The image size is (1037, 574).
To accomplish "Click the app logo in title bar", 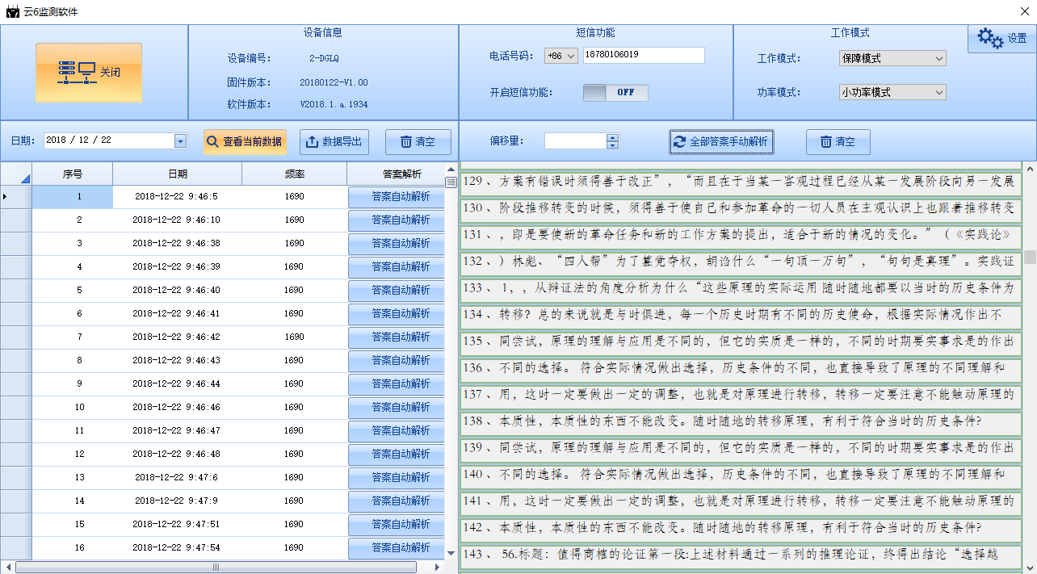I will pyautogui.click(x=12, y=12).
